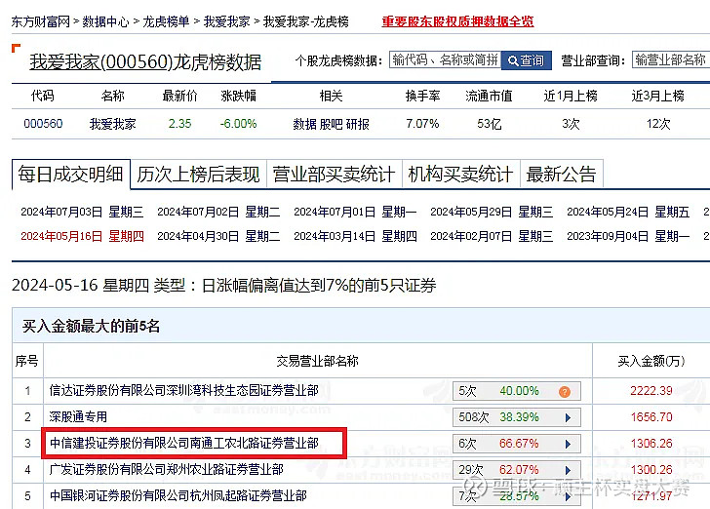This screenshot has width=710, height=509.
Task: Click 买入金额 1306.26 cell
Action: [x=651, y=444]
